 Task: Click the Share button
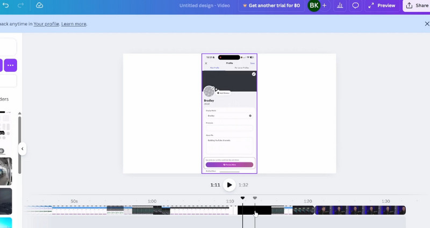417,5
